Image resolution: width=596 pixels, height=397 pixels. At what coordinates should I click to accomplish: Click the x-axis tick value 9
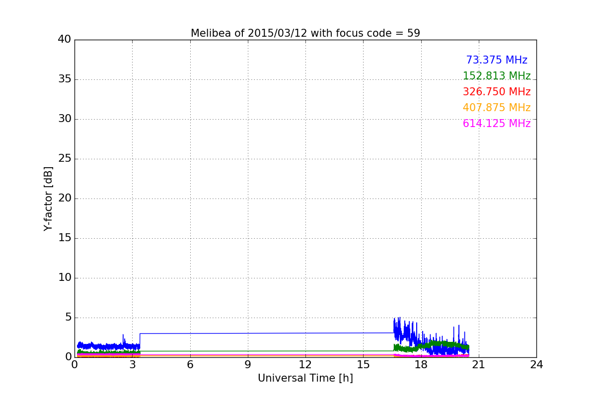coord(248,364)
